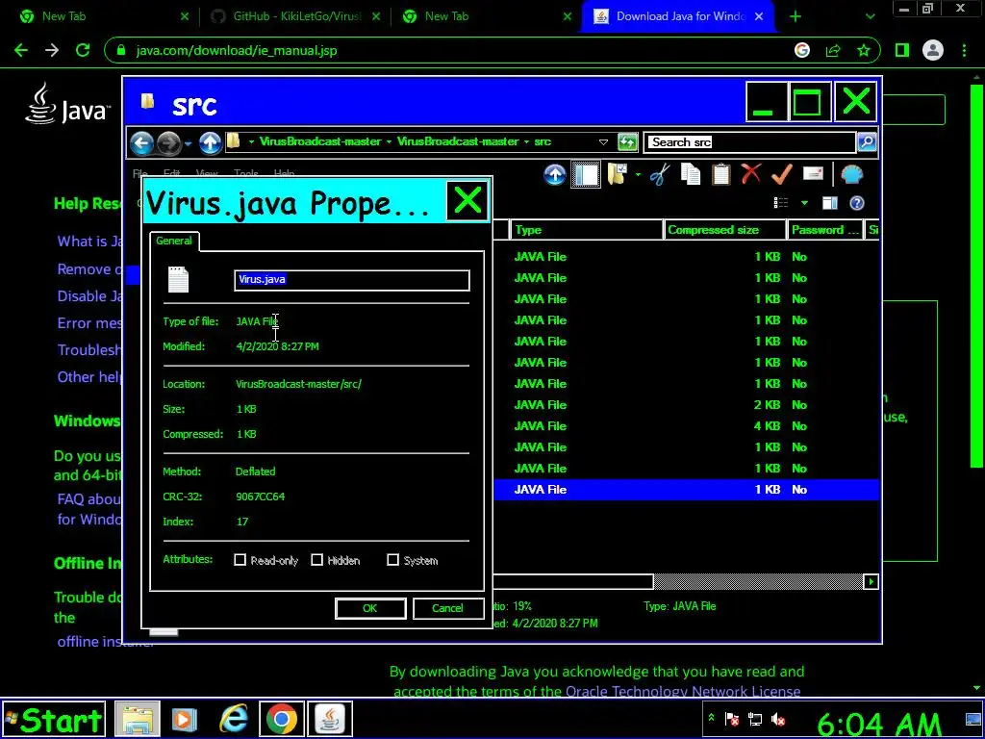Open dropdown arrow beside folder options icon
Viewport: 985px width, 739px height.
[x=638, y=175]
